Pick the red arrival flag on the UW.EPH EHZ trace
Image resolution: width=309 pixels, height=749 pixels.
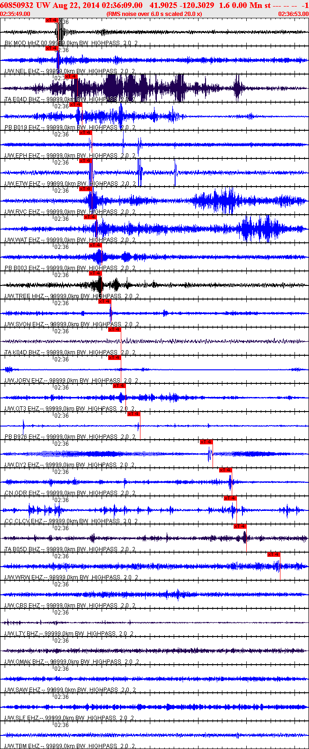point(86,133)
